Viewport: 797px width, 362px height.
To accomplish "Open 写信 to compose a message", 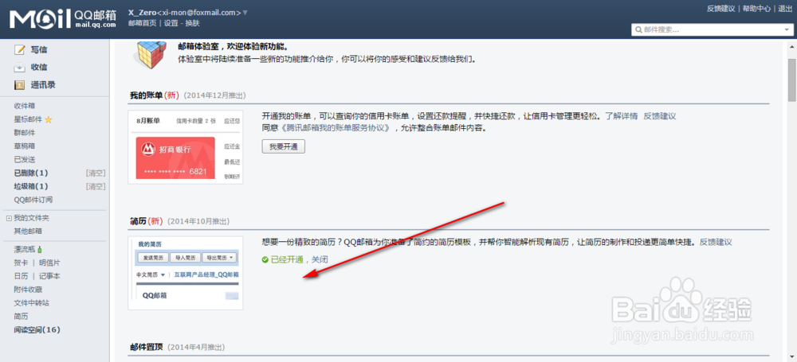I will click(x=39, y=50).
